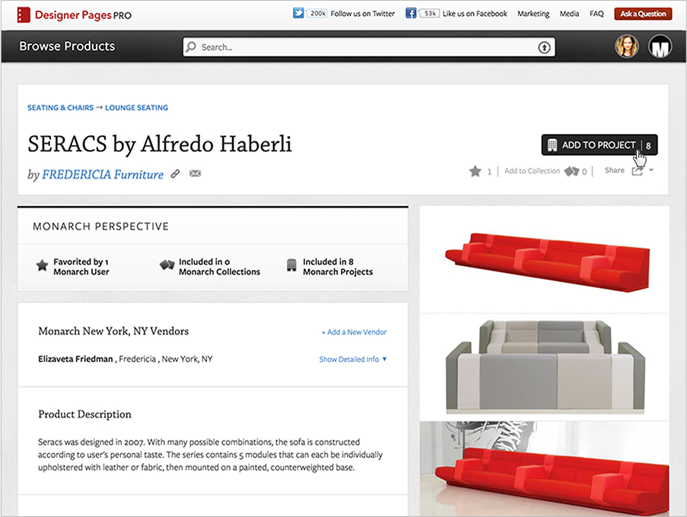Click the envelope email icon
687x517 pixels.
tap(195, 174)
